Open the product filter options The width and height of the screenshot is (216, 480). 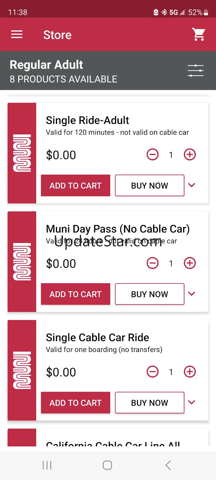click(196, 71)
